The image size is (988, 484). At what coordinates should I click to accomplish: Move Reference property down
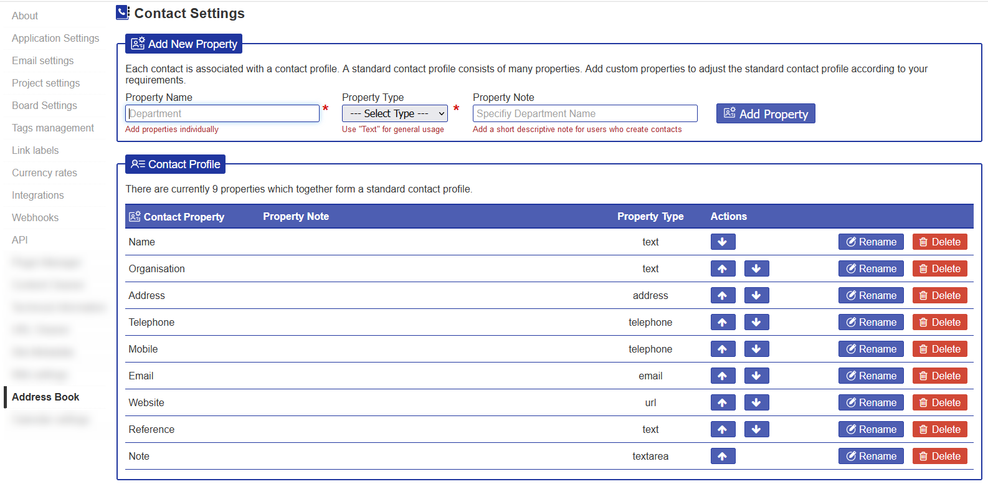tap(756, 429)
